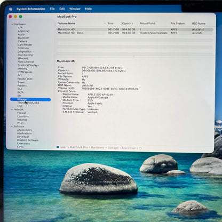
Task: Sort by BSD Name column header
Action: [199, 23]
